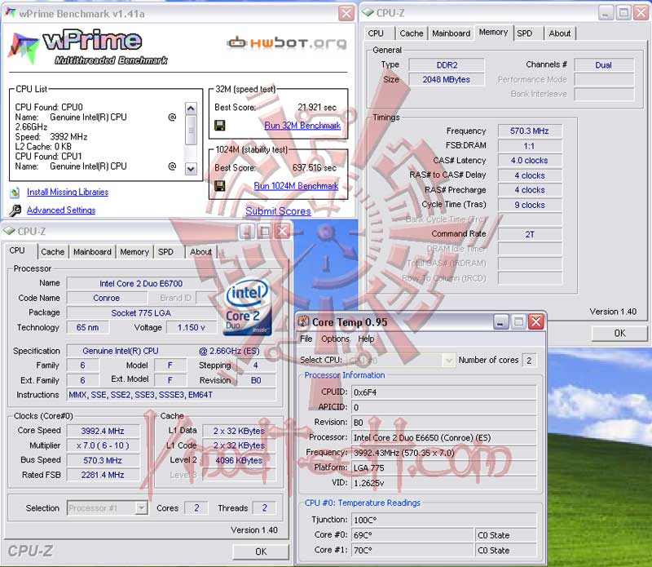Open Memory tab in lower CPU-Z window

click(x=134, y=252)
